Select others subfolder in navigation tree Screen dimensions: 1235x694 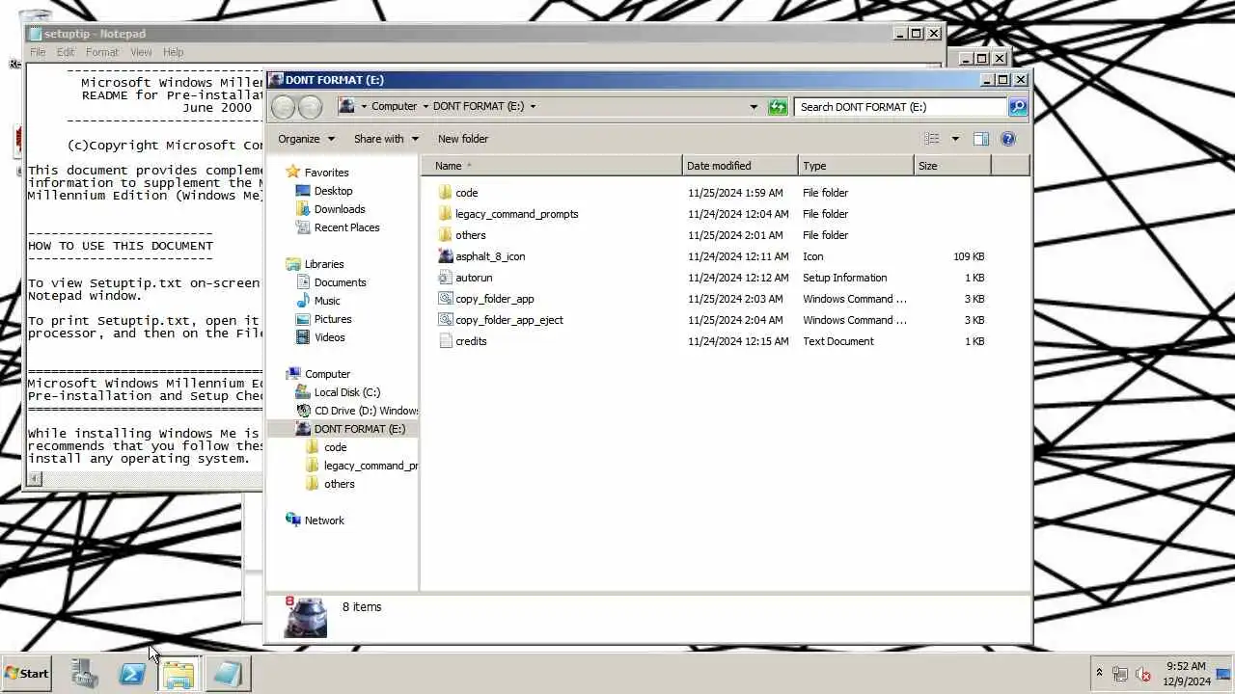[339, 484]
